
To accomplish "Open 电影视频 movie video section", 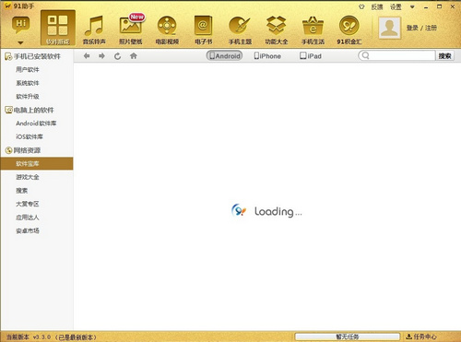I will pos(167,29).
